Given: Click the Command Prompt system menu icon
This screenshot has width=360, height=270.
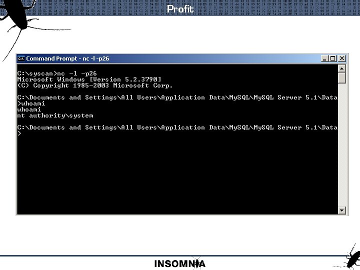Looking at the screenshot, I should 21,59.
